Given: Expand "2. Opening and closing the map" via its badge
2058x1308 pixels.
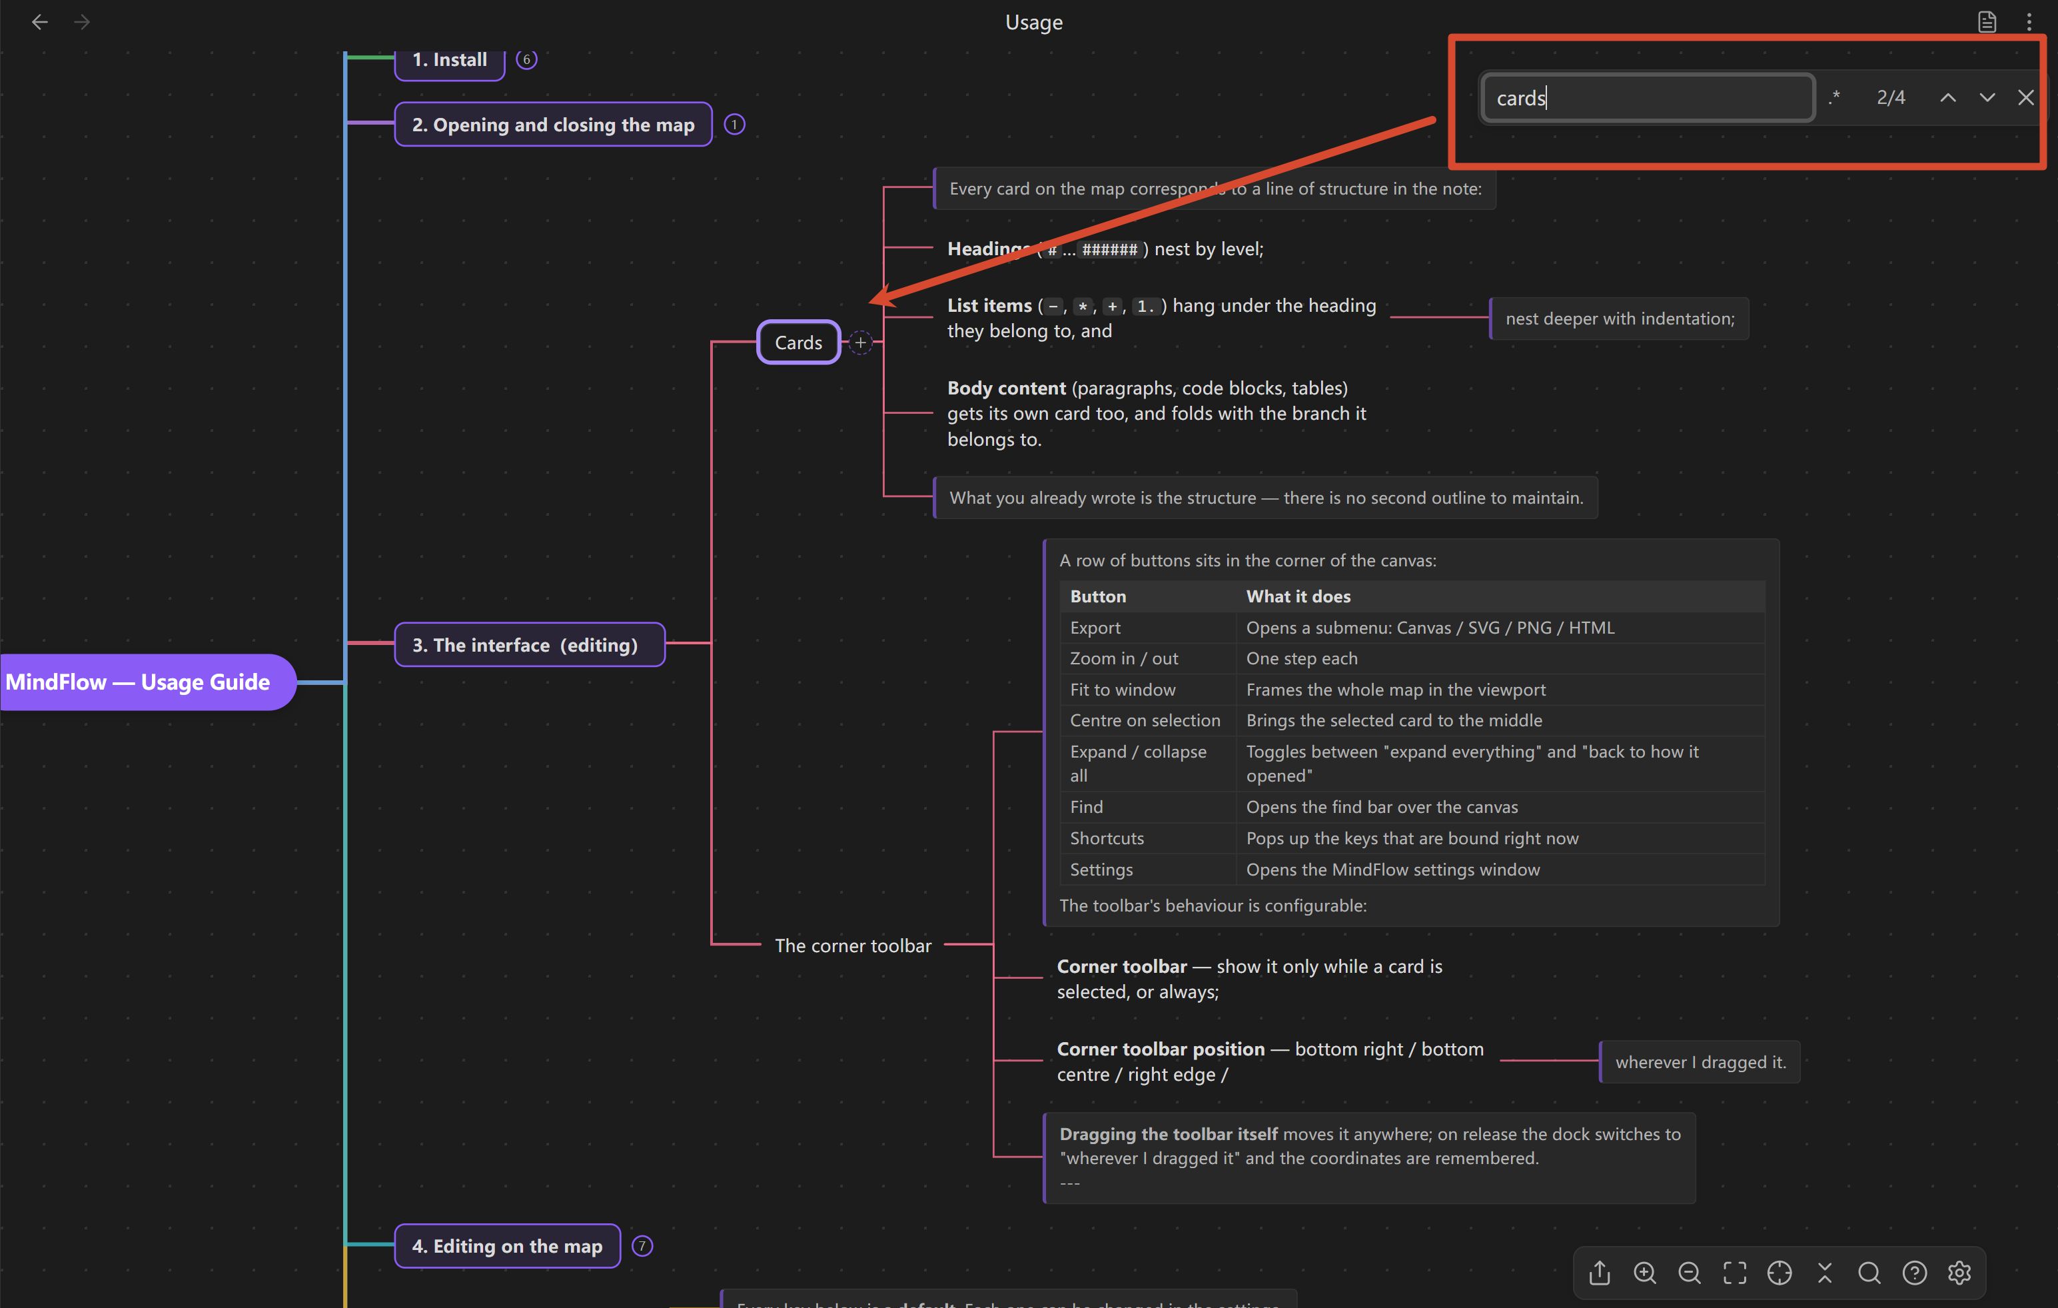Looking at the screenshot, I should coord(734,125).
